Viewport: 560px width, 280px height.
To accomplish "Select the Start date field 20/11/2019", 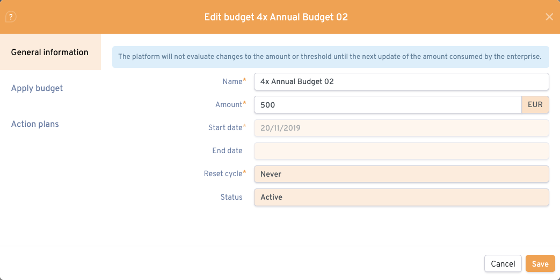I will click(x=402, y=128).
